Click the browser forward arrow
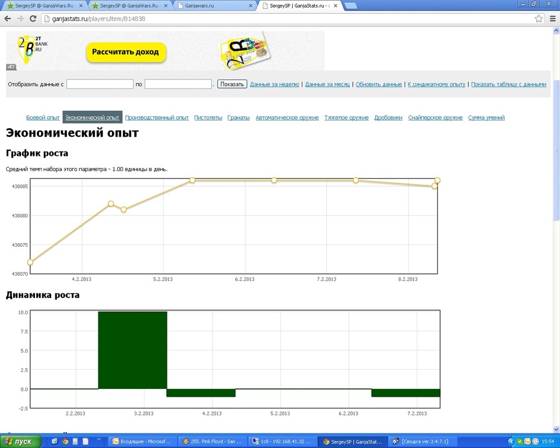The image size is (560, 448). pyautogui.click(x=20, y=19)
